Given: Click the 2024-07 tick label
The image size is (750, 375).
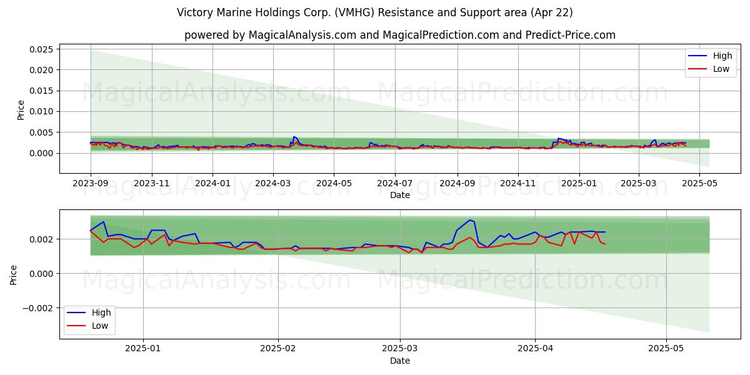Looking at the screenshot, I should [x=394, y=183].
